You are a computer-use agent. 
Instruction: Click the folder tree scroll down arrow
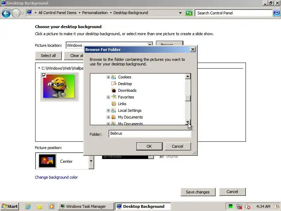188,122
